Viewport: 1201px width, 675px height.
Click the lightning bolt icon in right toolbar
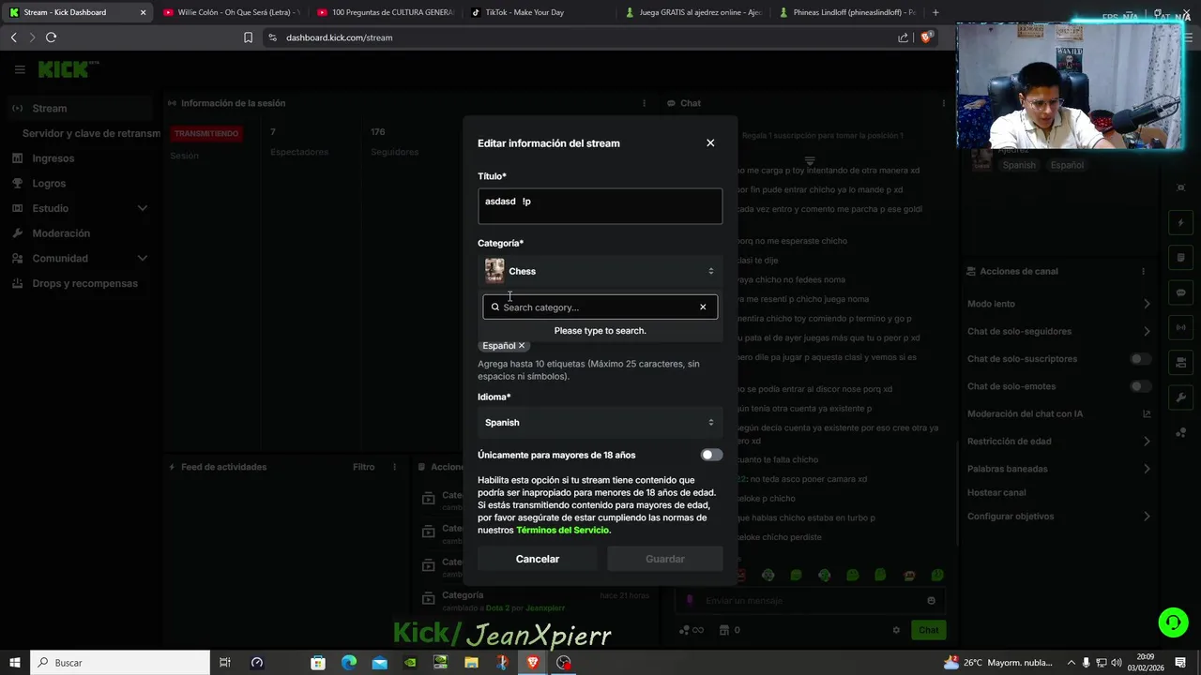1180,223
